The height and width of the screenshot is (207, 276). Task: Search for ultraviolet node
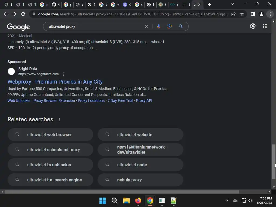pos(140,165)
